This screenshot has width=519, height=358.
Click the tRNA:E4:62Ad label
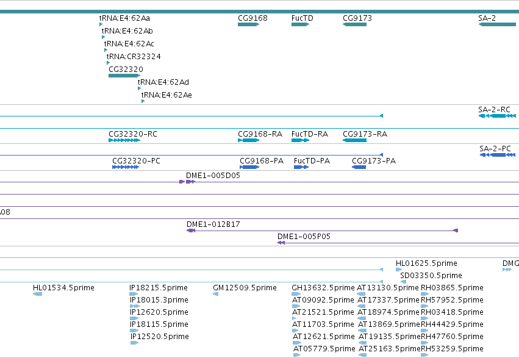click(163, 82)
